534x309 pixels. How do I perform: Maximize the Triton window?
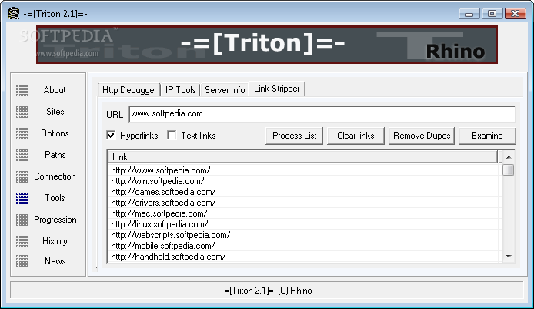[492, 14]
